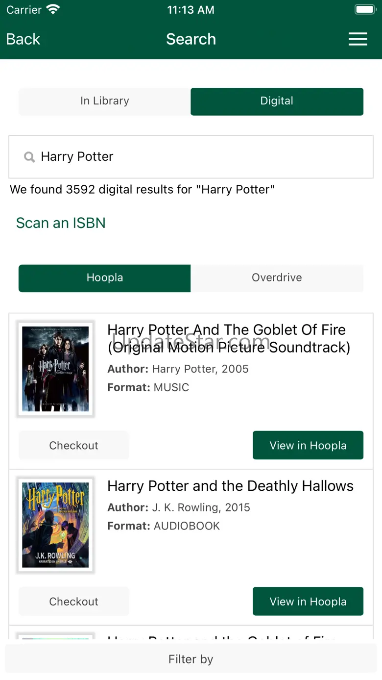Image resolution: width=382 pixels, height=680 pixels.
Task: Select the Digital segment
Action: click(x=277, y=101)
